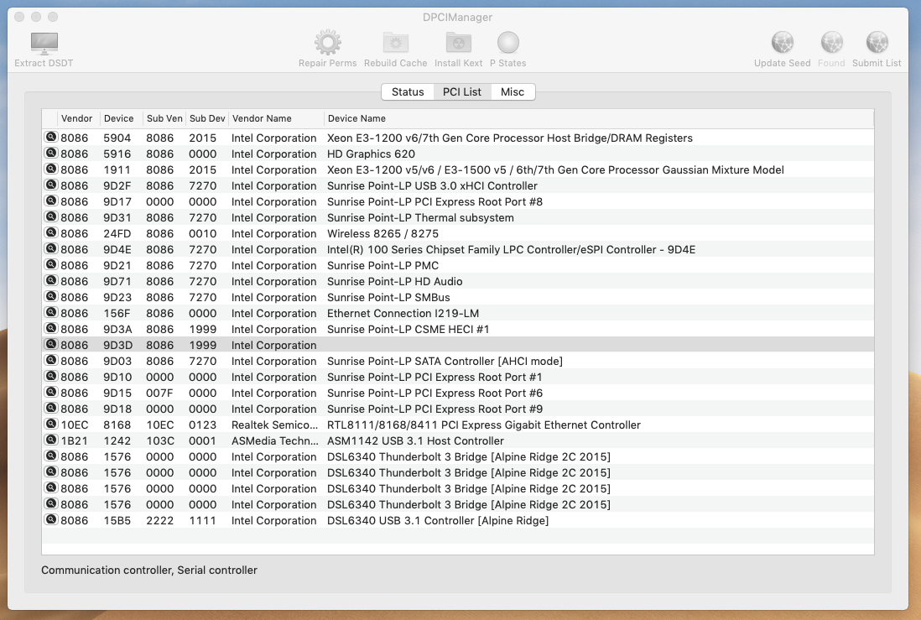Switch to the Status tab
Image resolution: width=921 pixels, height=620 pixels.
[408, 91]
